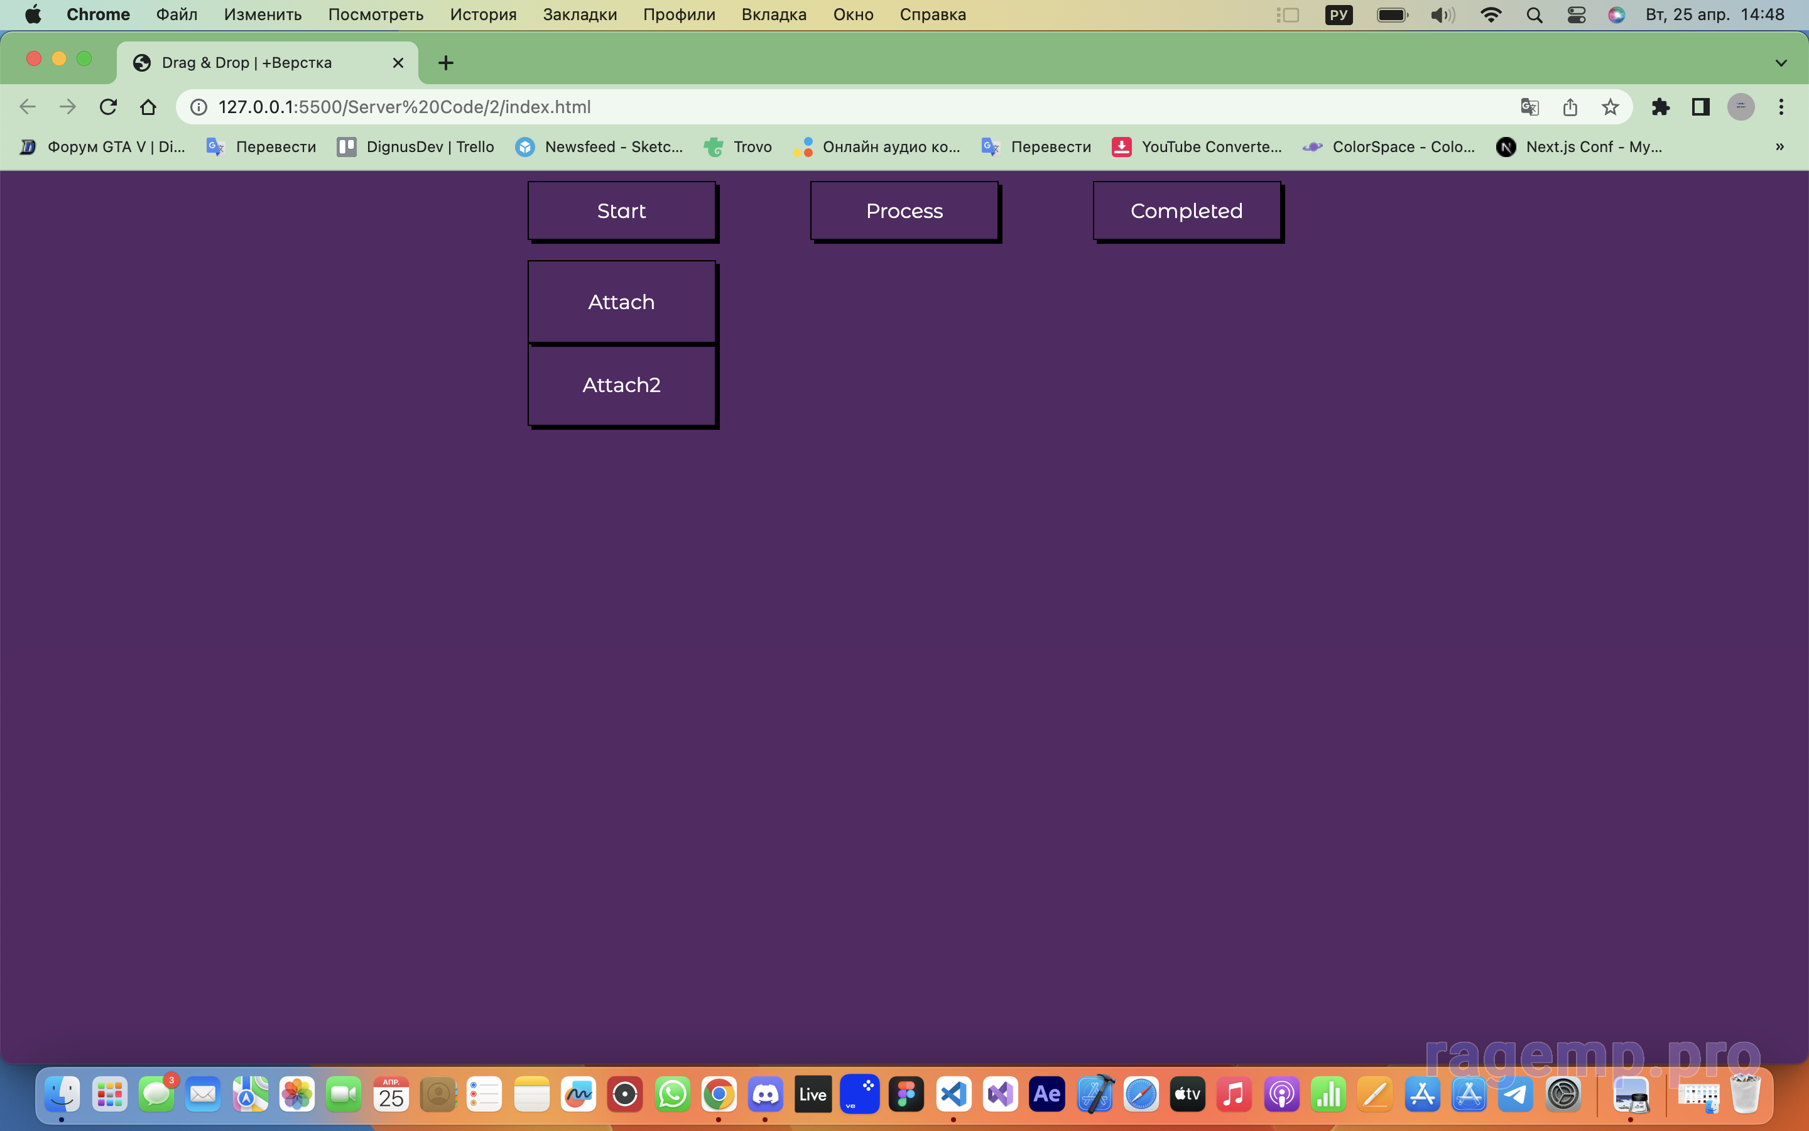This screenshot has height=1131, width=1809.
Task: Click the Home icon in toolbar
Action: 148,107
